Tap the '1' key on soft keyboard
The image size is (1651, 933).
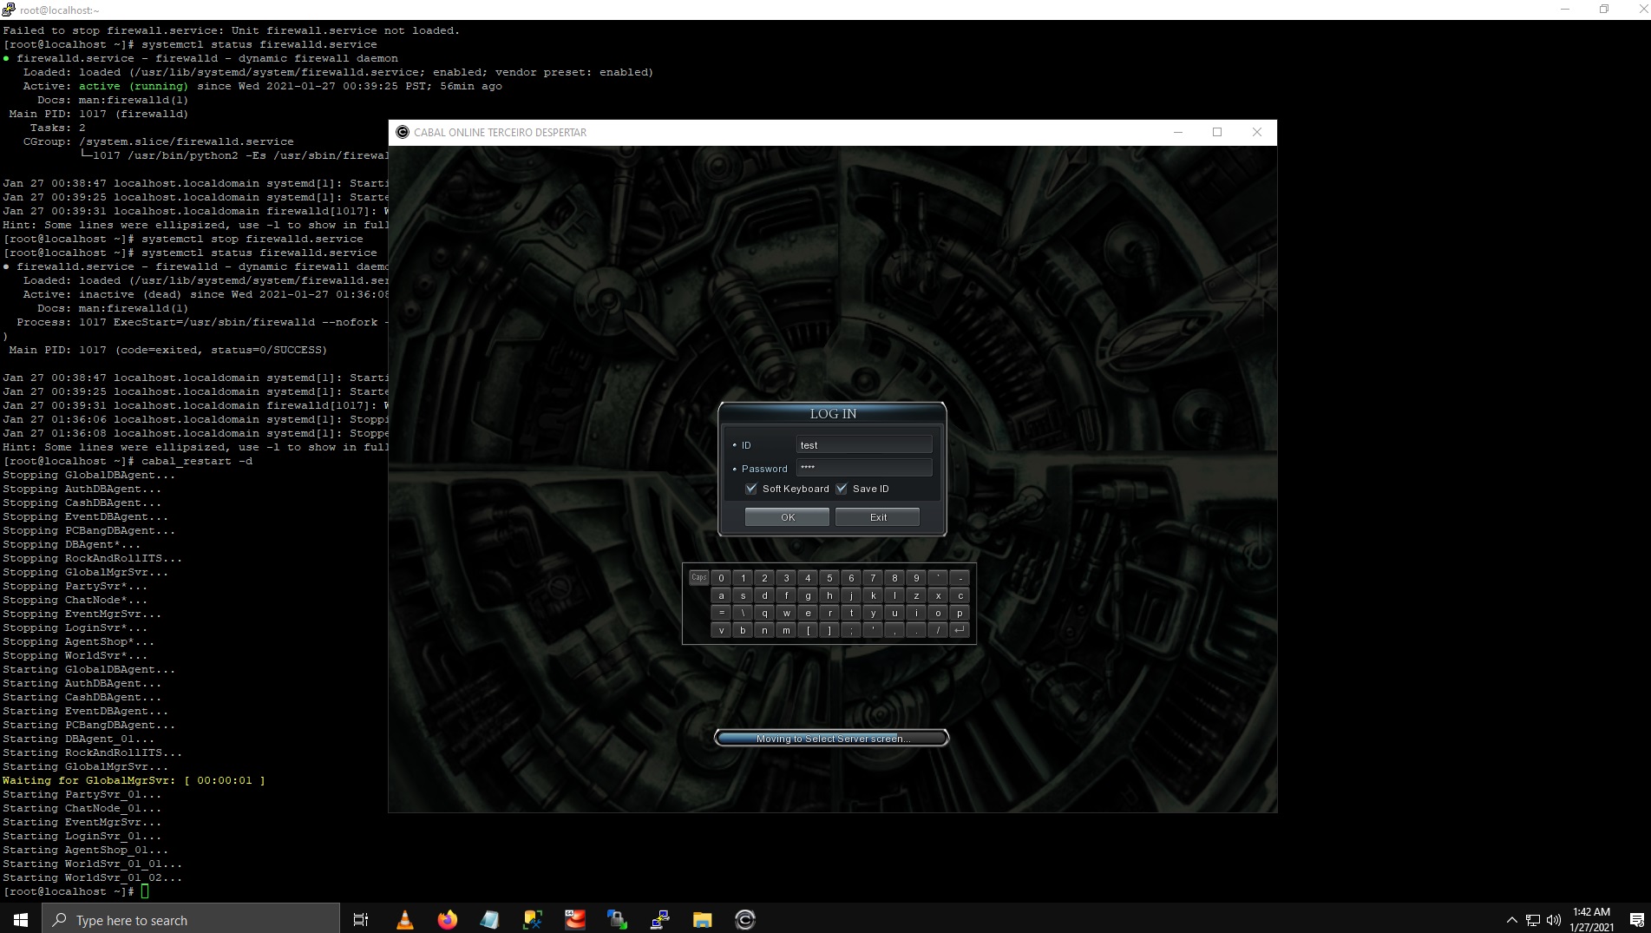[x=743, y=578]
